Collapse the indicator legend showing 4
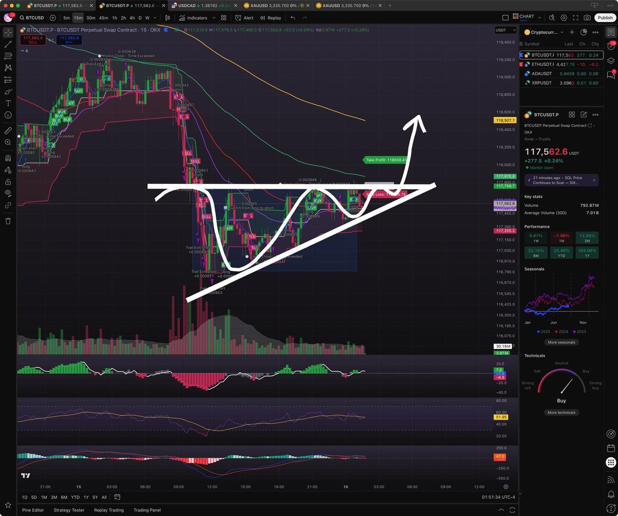 [25, 51]
